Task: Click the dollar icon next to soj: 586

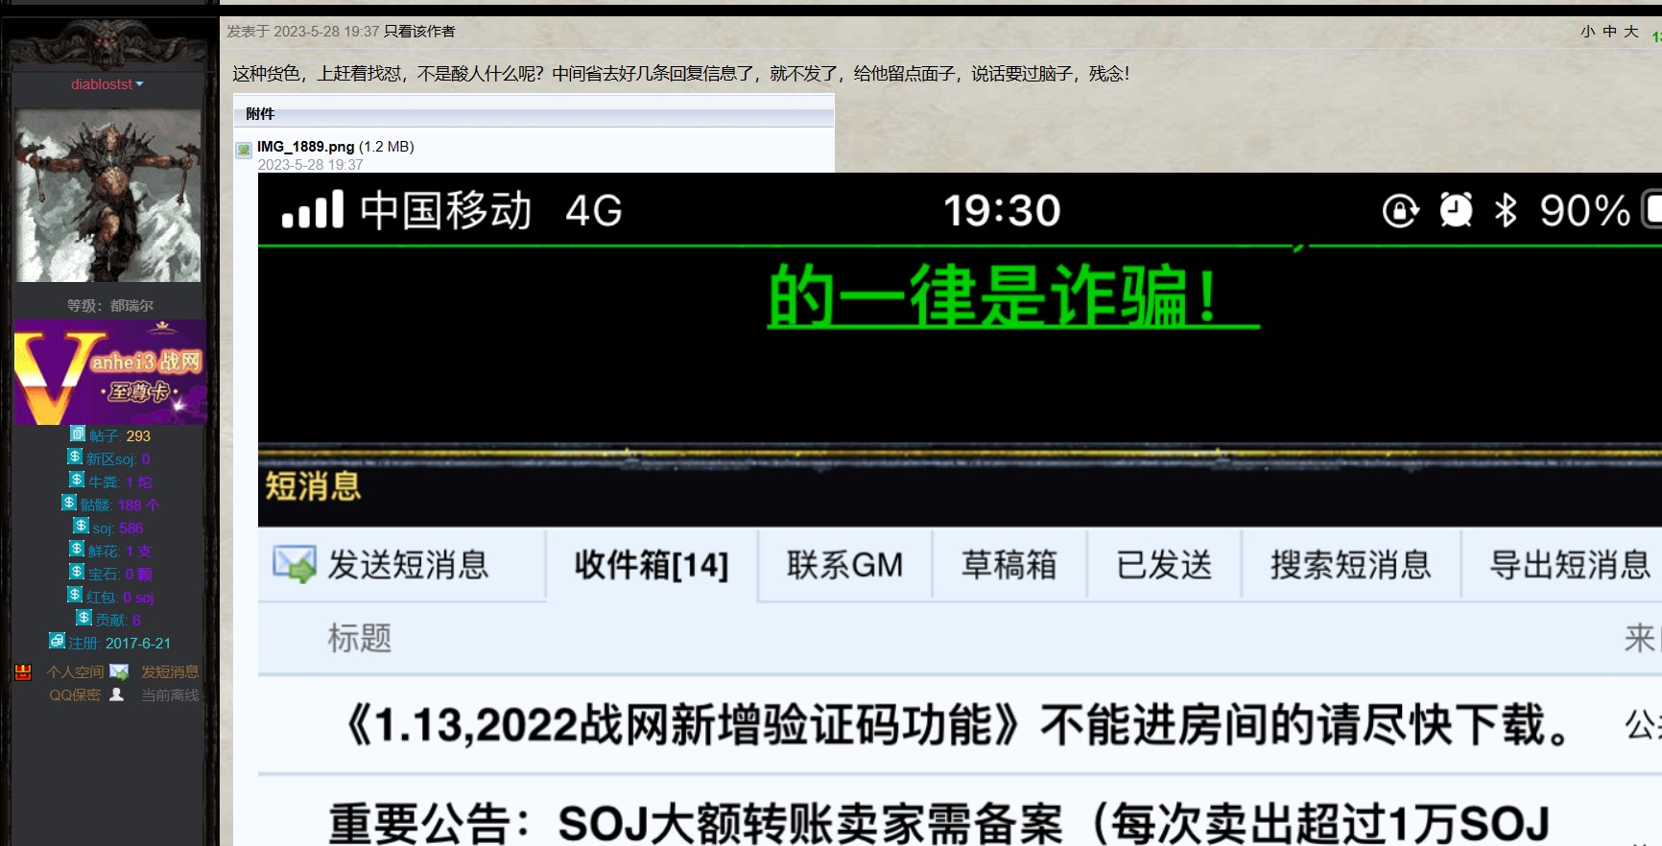Action: 82,527
